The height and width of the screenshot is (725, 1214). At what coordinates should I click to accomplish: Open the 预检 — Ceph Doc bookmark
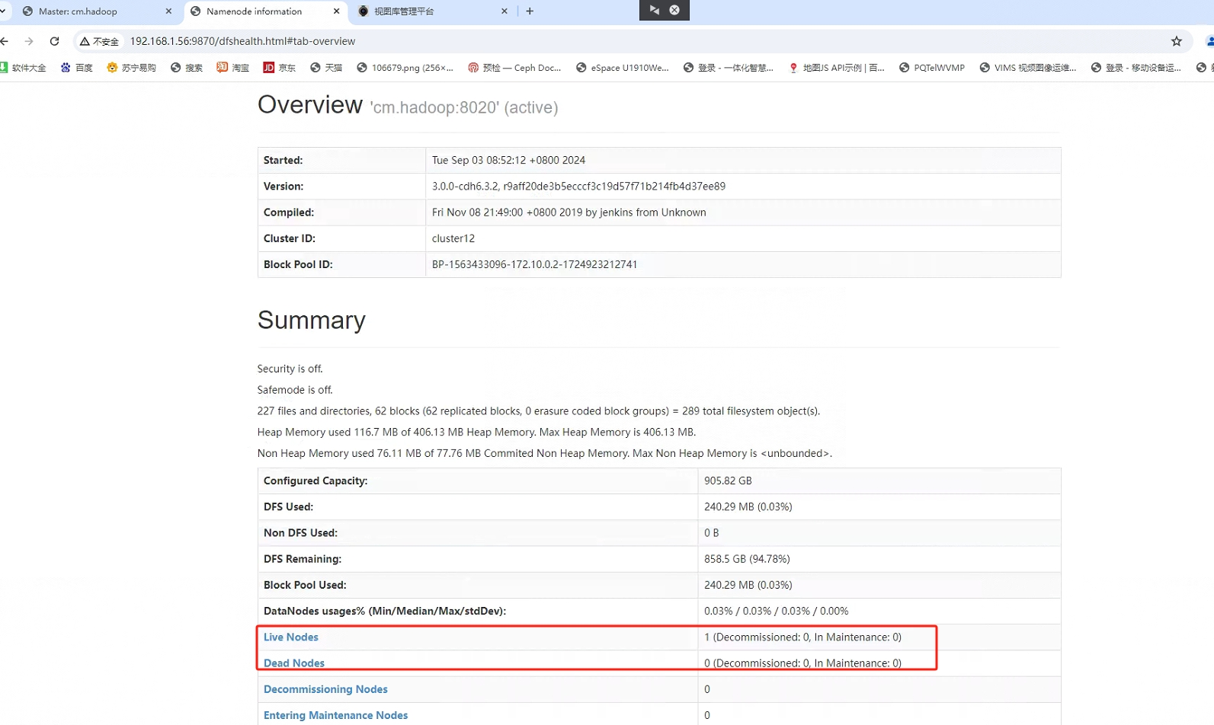[514, 68]
